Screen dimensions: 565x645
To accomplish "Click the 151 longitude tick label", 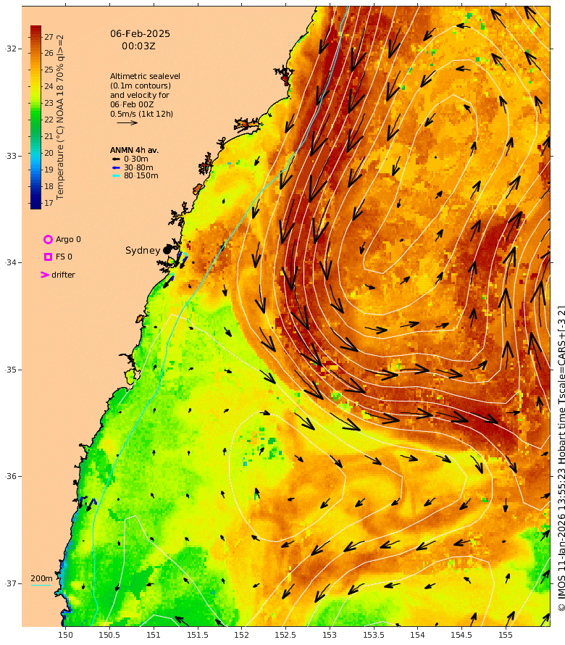I will click(x=154, y=635).
